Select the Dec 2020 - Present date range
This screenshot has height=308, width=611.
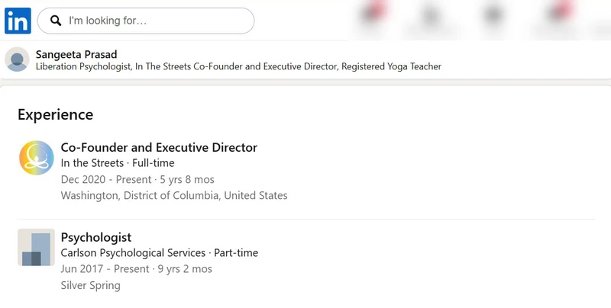[106, 180]
